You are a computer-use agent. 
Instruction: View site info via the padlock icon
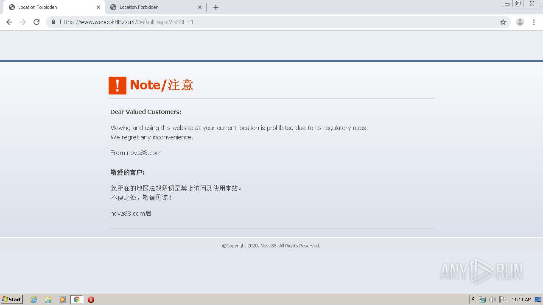pyautogui.click(x=53, y=22)
